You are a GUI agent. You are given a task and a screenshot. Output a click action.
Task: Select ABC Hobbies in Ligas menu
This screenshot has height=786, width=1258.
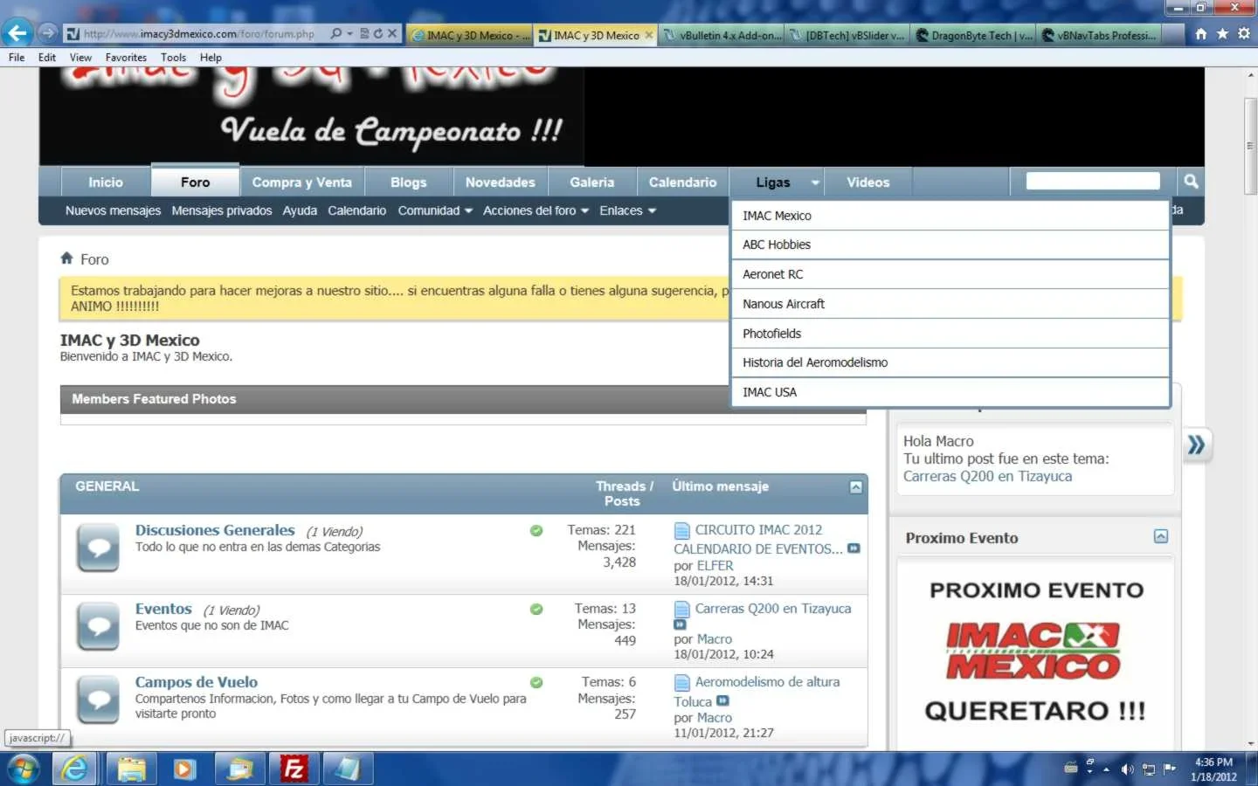950,245
